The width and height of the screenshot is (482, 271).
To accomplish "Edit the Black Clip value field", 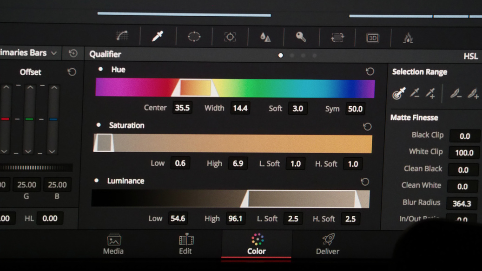I will click(465, 136).
